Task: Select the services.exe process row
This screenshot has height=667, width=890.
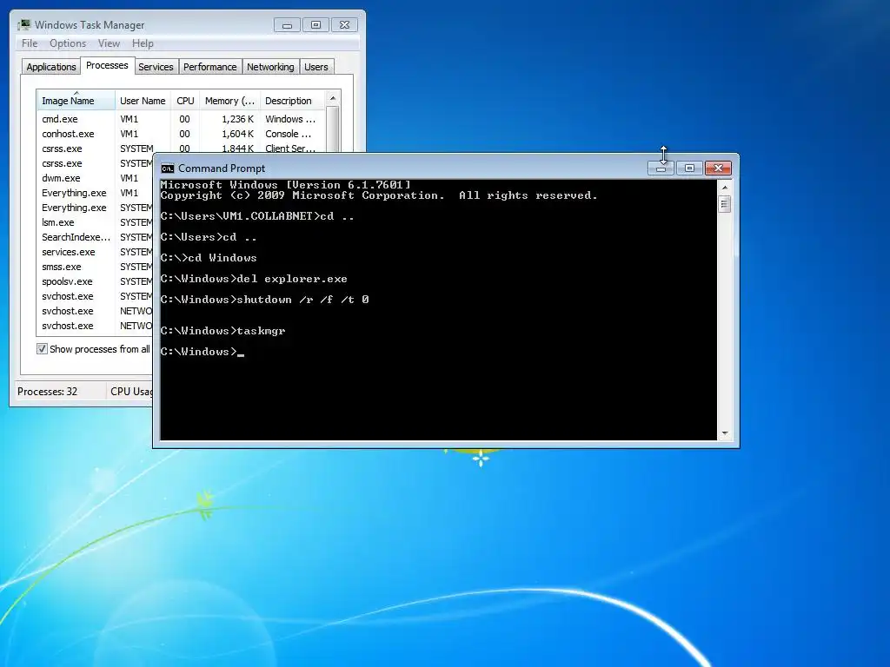Action: 96,252
